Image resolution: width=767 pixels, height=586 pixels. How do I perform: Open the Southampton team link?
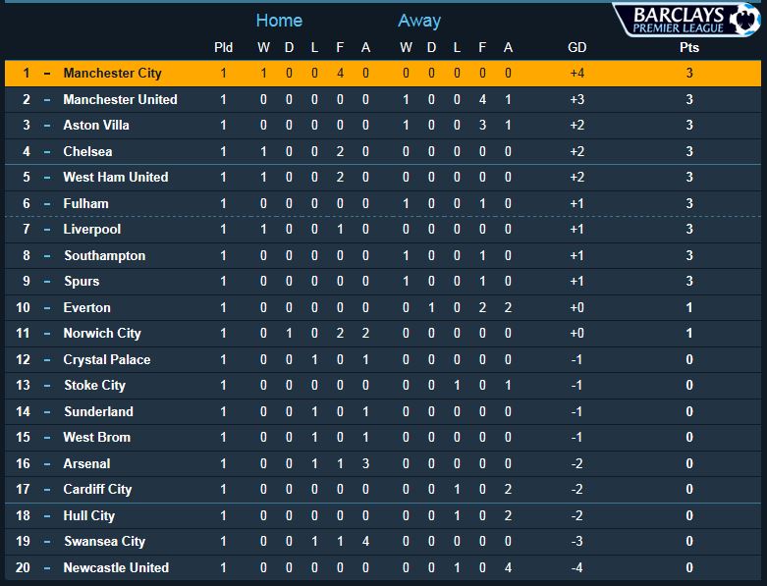click(x=104, y=255)
